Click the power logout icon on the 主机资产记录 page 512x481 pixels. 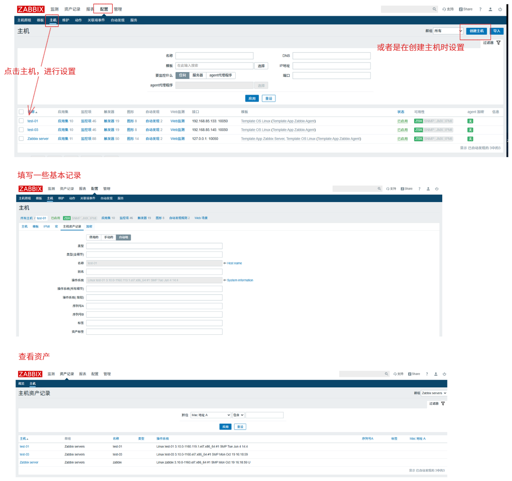coord(444,374)
